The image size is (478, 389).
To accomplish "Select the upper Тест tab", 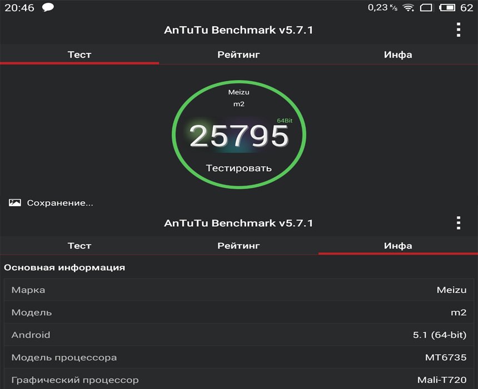I will [x=79, y=54].
